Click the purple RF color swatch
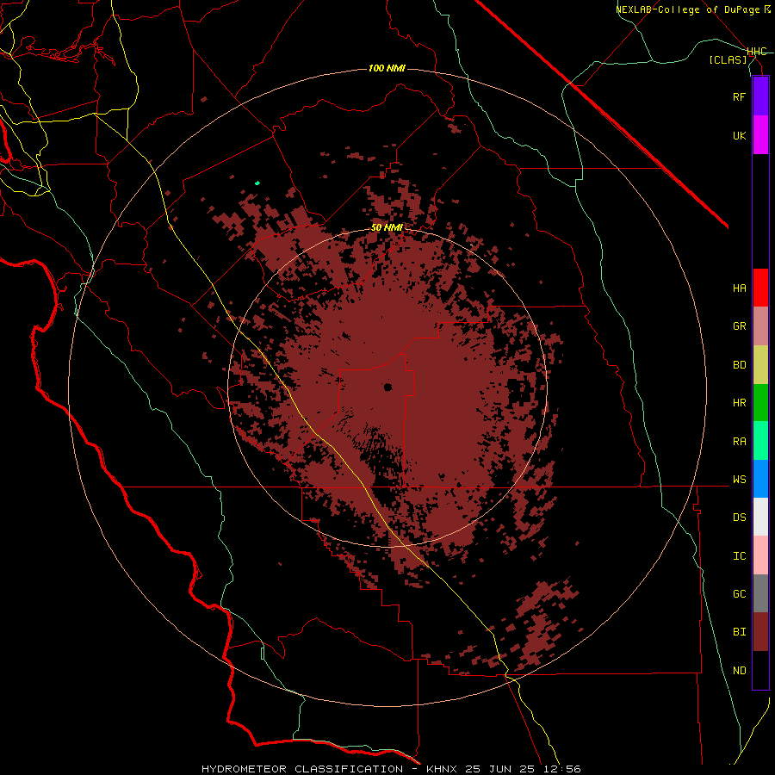Screen dimensions: 775x775 coord(760,96)
